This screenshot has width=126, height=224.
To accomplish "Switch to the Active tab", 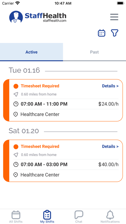I will (32, 52).
